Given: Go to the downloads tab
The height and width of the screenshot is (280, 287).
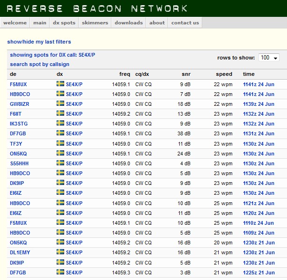Looking at the screenshot, I should (128, 22).
